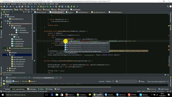
Task: Click the Windows Start button
Action: (2, 95)
